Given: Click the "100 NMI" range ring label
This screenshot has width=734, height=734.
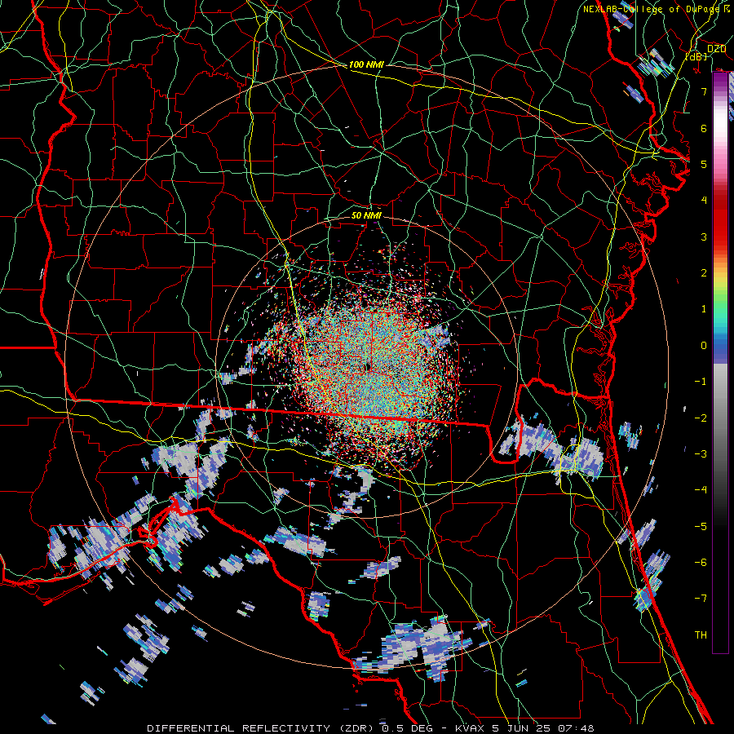Looking at the screenshot, I should [x=366, y=64].
